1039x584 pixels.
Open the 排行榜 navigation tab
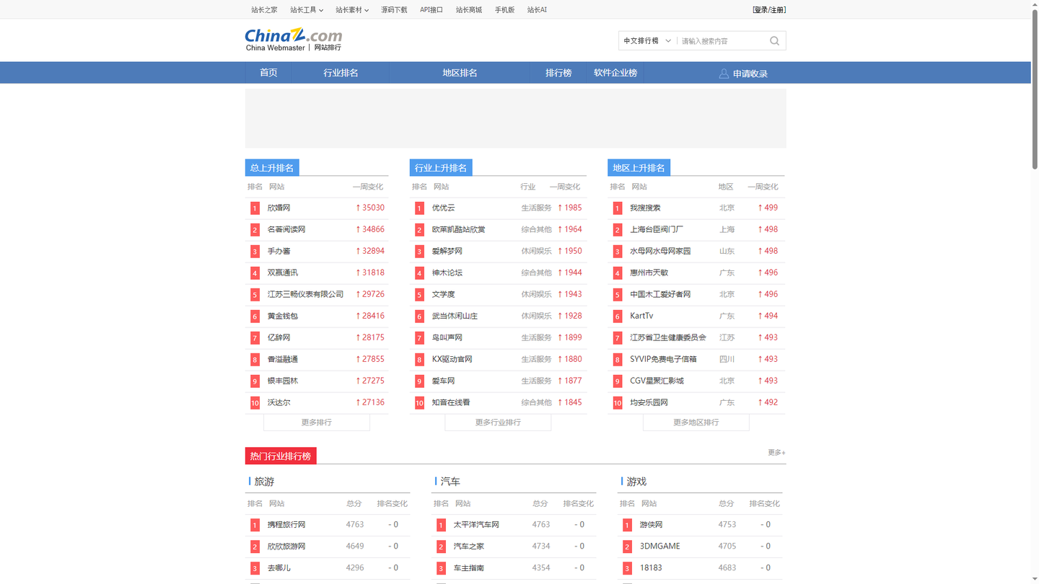pyautogui.click(x=558, y=73)
